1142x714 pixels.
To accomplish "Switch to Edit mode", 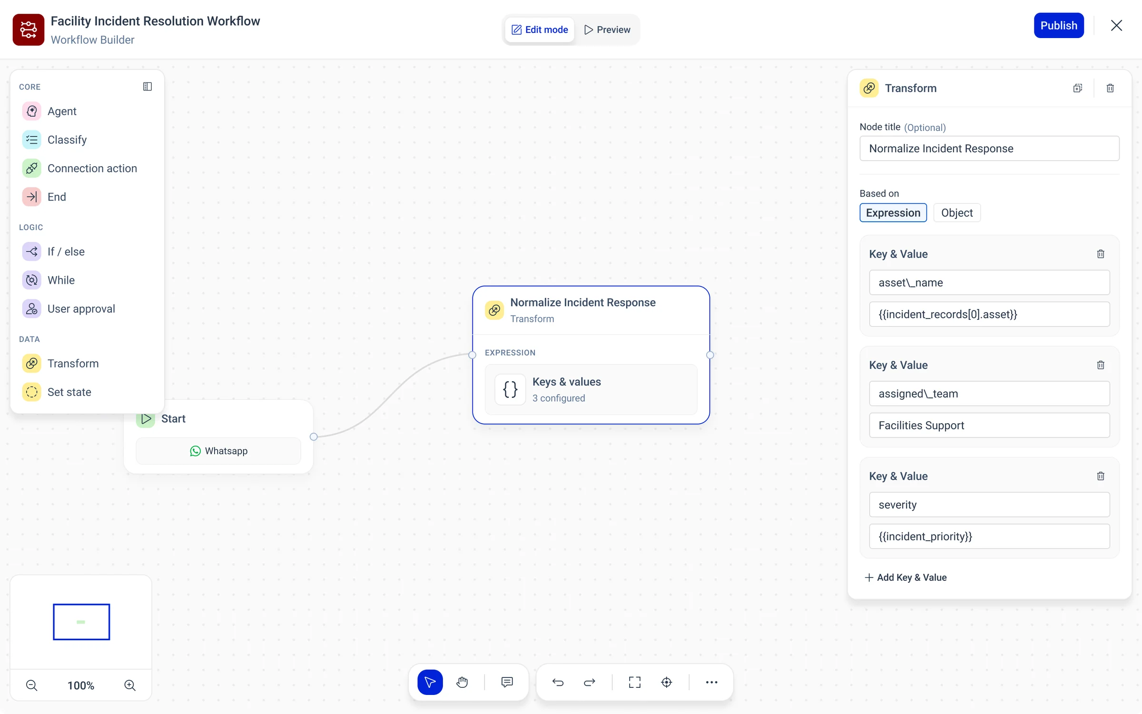I will (540, 30).
